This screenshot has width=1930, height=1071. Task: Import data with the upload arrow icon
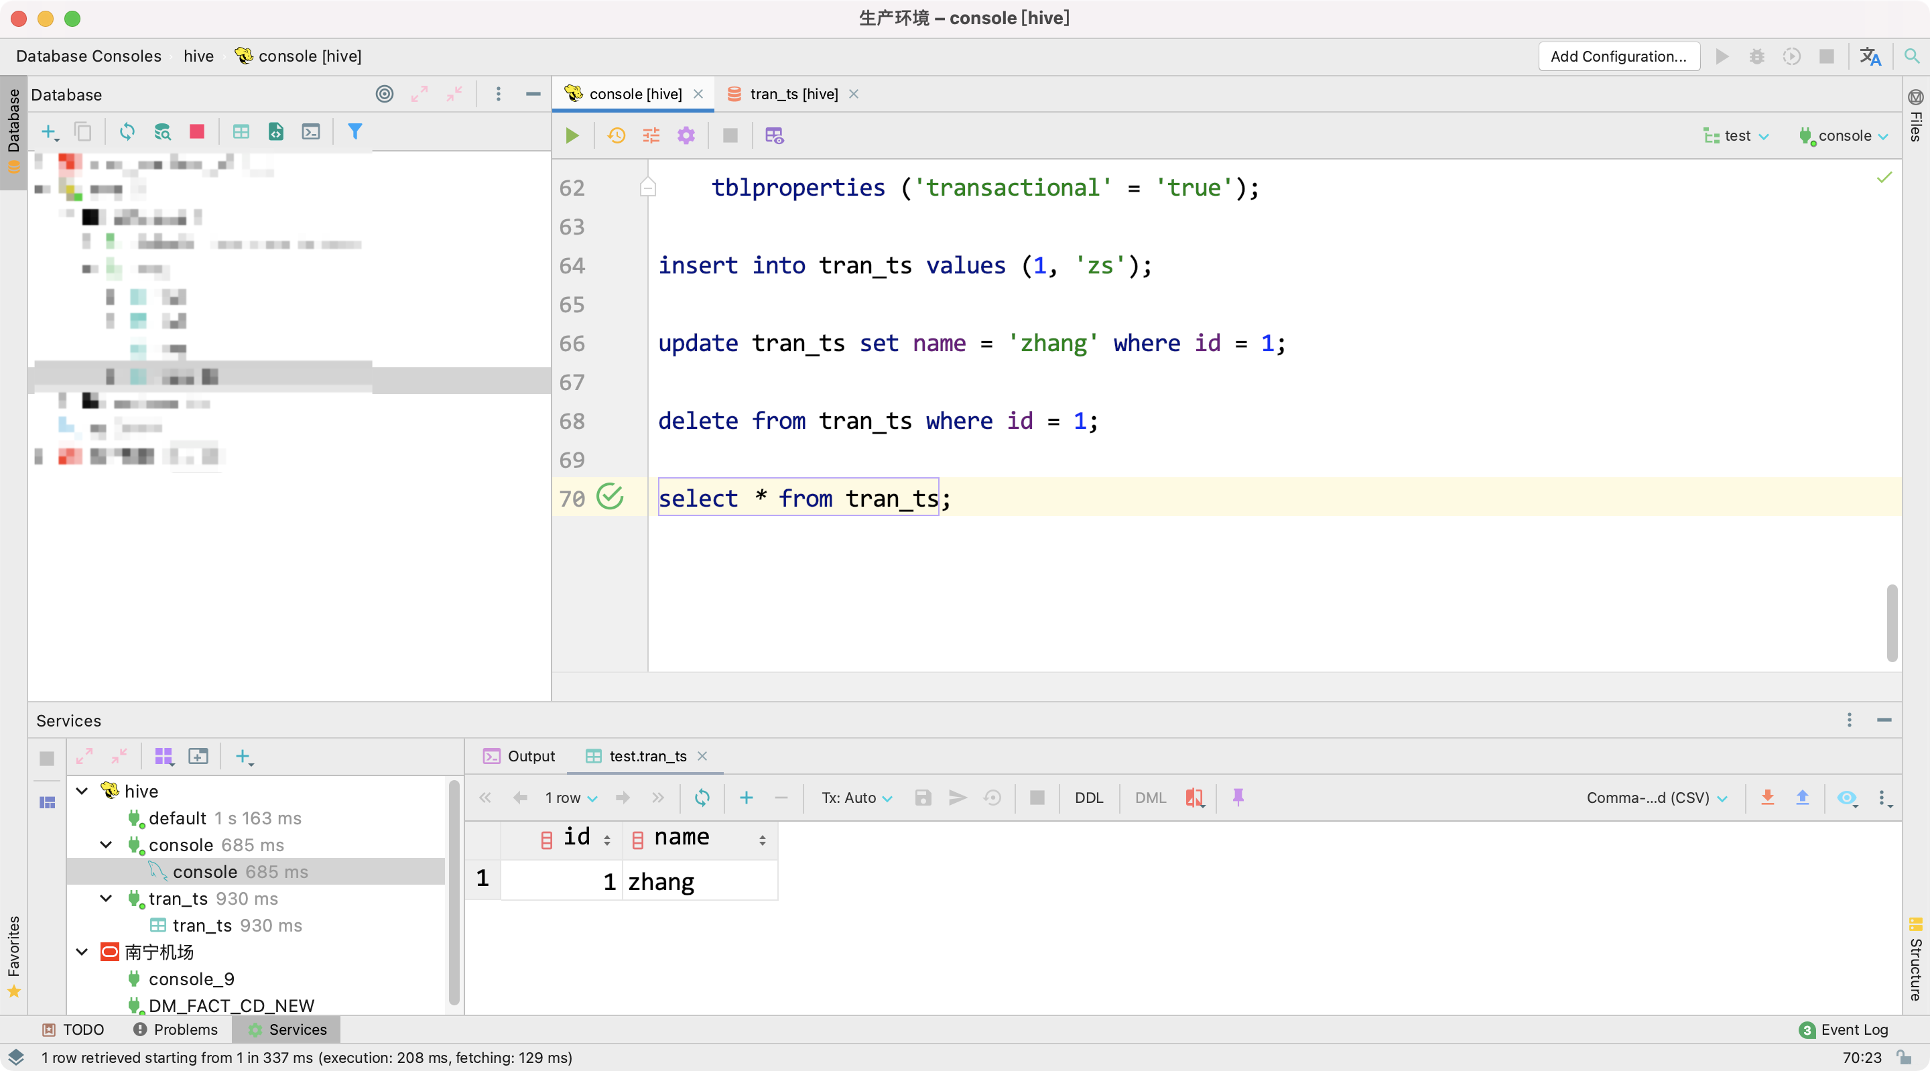tap(1803, 798)
